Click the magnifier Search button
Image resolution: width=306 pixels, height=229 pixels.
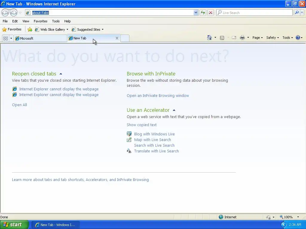click(297, 13)
